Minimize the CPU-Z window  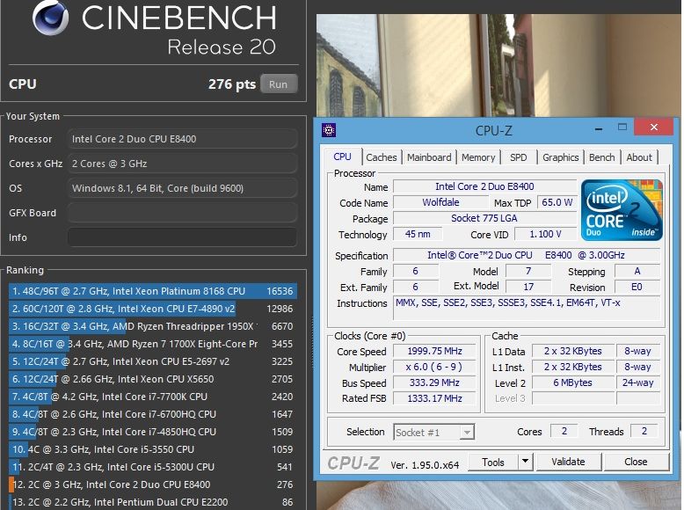[x=599, y=128]
